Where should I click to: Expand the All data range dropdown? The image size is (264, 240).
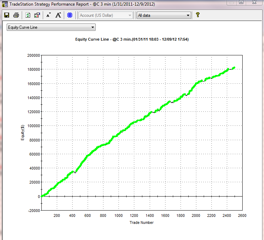[x=163, y=15]
